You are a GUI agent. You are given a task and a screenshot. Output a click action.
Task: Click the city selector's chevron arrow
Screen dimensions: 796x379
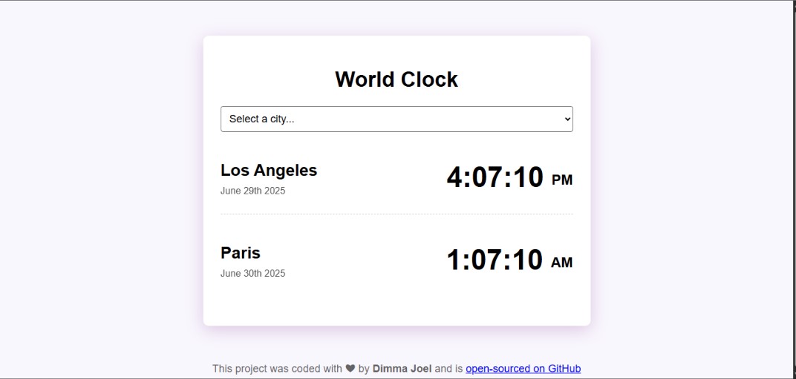click(567, 119)
